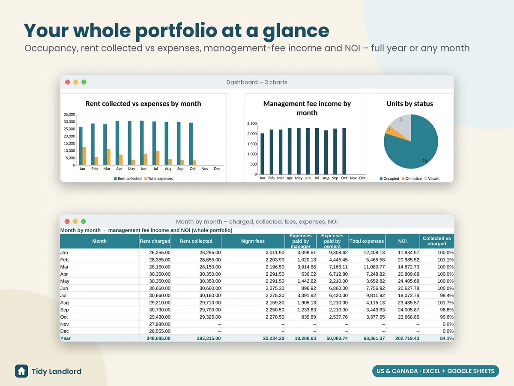The height and width of the screenshot is (386, 514).
Task: Click Oct rent collected cell 29,325.00
Action: (196, 317)
